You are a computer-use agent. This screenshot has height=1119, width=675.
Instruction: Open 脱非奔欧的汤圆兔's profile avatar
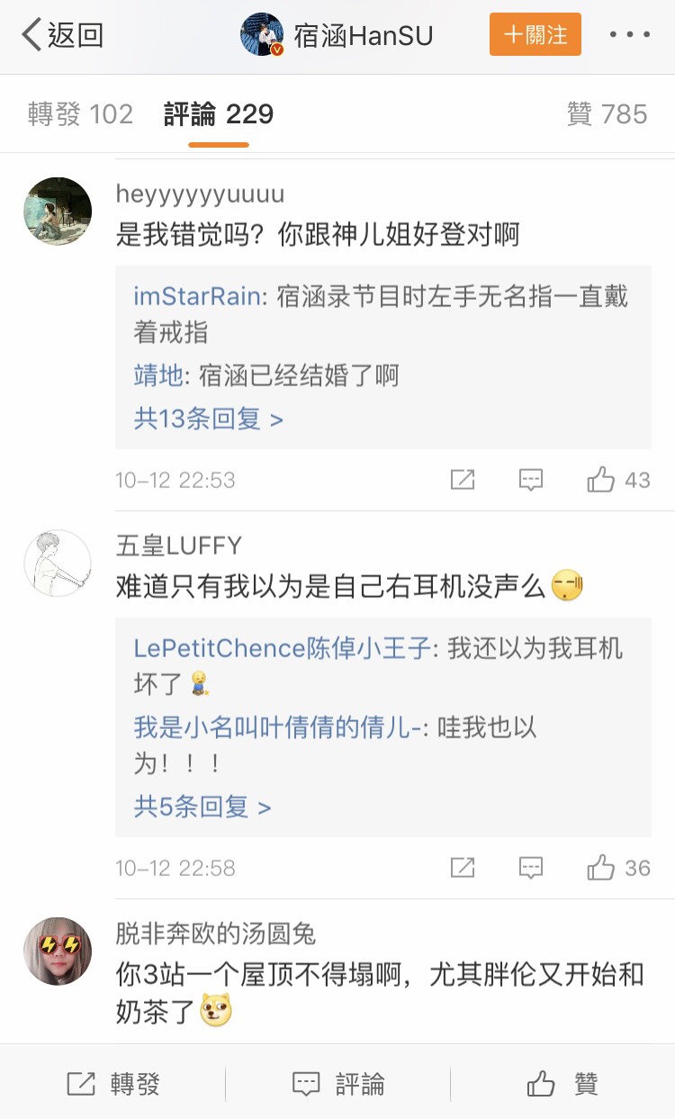tap(57, 952)
